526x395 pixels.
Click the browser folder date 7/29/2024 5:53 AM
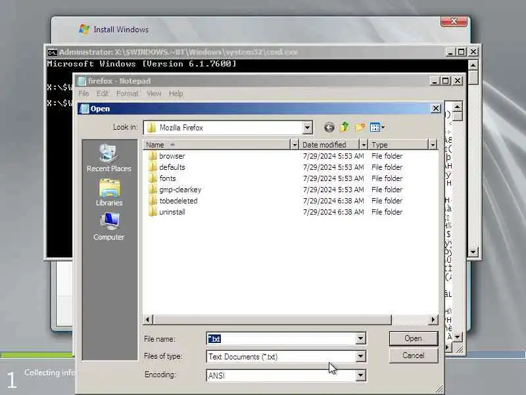point(333,156)
